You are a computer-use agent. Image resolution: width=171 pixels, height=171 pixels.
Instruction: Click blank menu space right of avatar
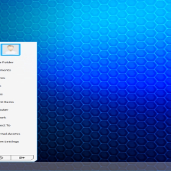(29, 50)
